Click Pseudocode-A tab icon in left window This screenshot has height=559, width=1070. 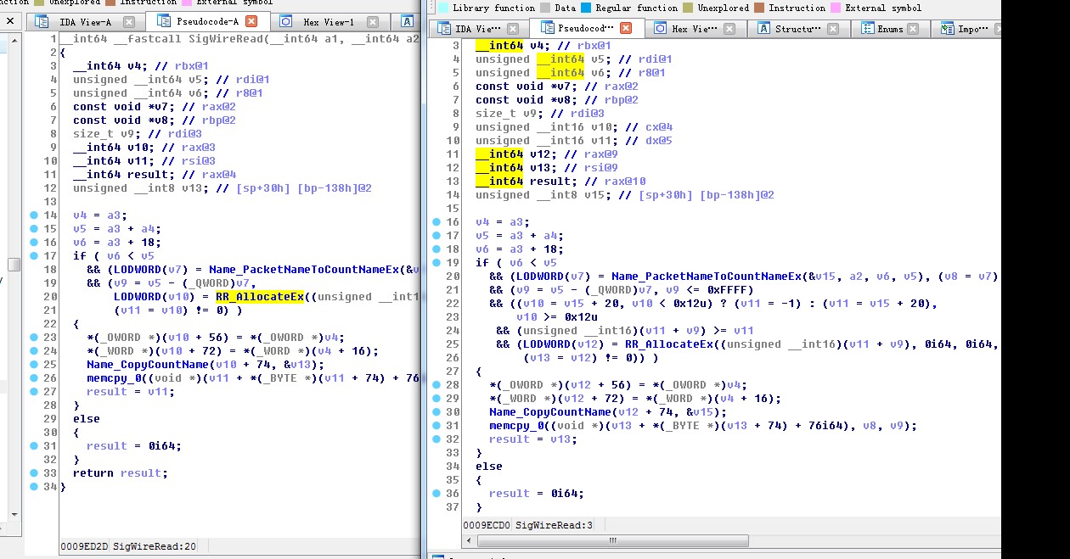pyautogui.click(x=164, y=21)
